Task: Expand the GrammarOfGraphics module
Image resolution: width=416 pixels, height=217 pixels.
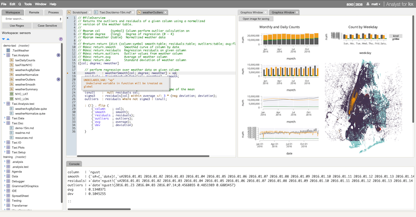Action: pyautogui.click(x=5, y=186)
